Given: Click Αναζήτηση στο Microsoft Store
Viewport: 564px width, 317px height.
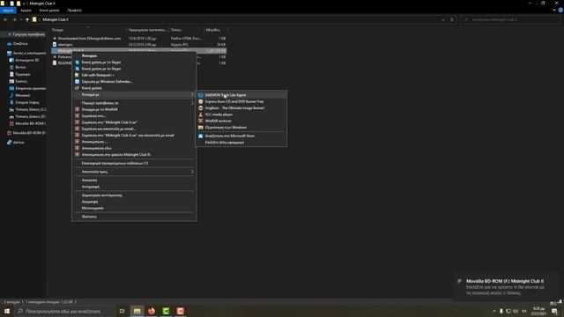Looking at the screenshot, I should point(241,136).
